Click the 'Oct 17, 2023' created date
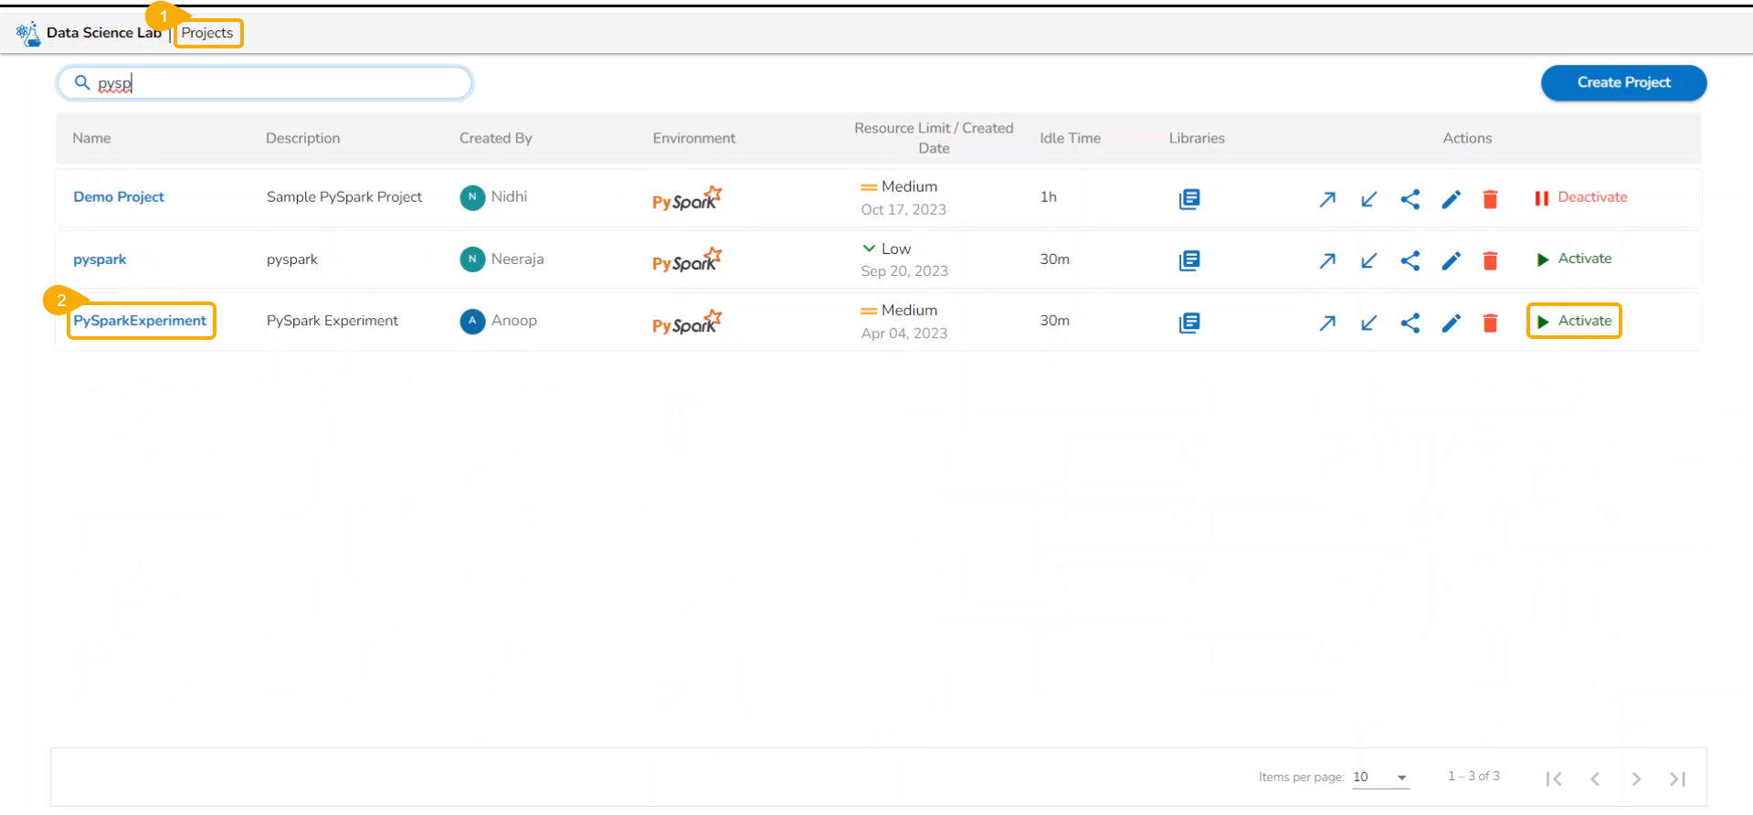This screenshot has height=815, width=1753. click(x=903, y=209)
